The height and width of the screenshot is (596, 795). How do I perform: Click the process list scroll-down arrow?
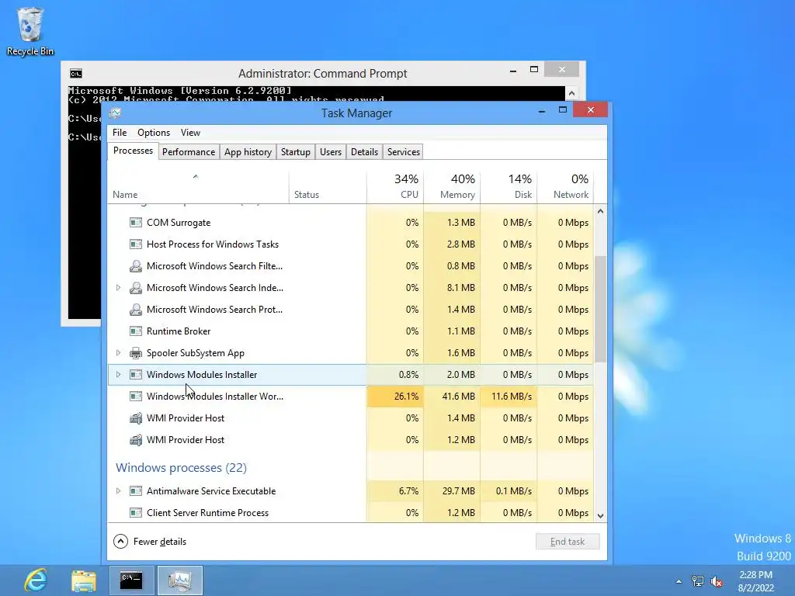[600, 515]
